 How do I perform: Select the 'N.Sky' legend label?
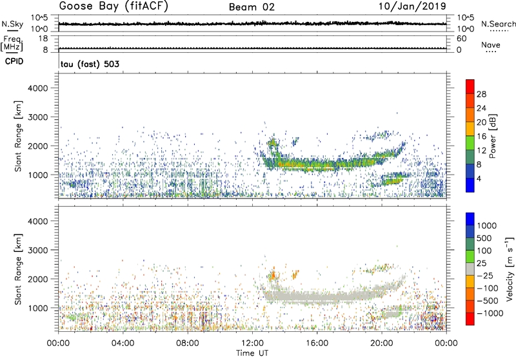12,24
